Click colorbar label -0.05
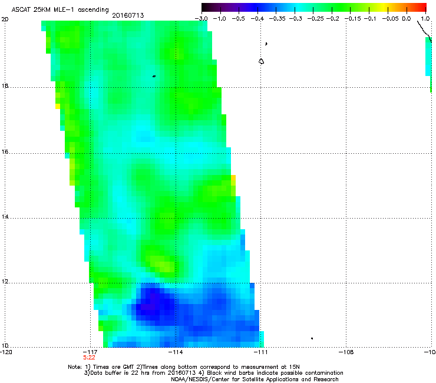The image size is (436, 383). [x=391, y=19]
